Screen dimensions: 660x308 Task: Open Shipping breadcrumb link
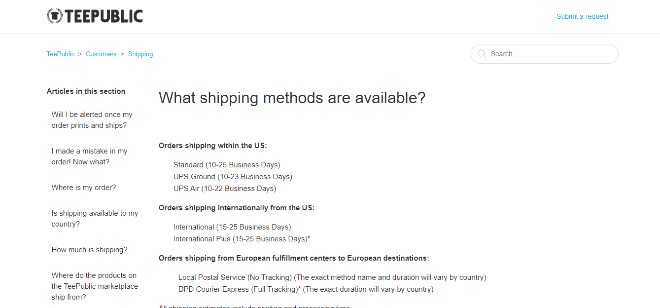tap(140, 54)
